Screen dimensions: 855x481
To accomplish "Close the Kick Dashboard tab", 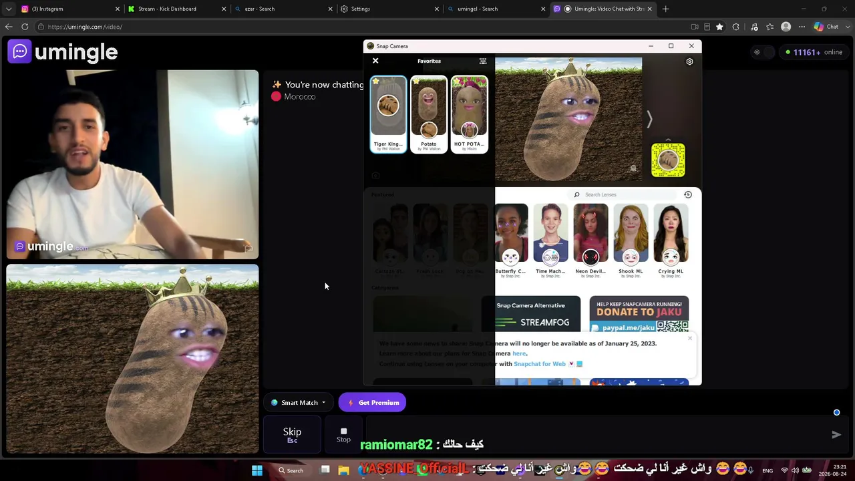I will pyautogui.click(x=224, y=9).
